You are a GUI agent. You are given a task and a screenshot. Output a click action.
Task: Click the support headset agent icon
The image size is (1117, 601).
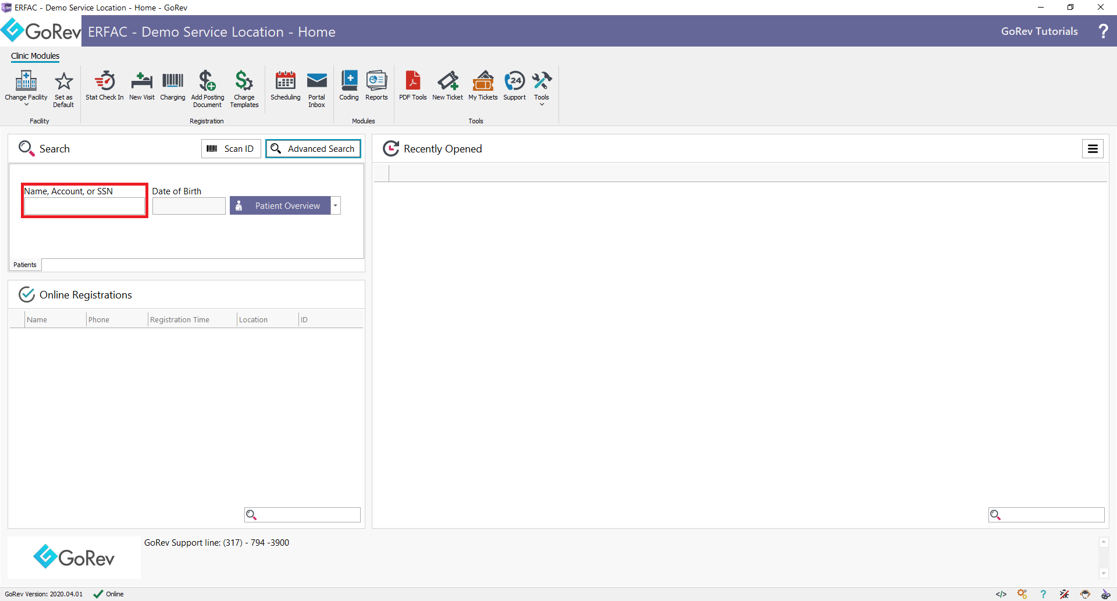(x=1085, y=594)
